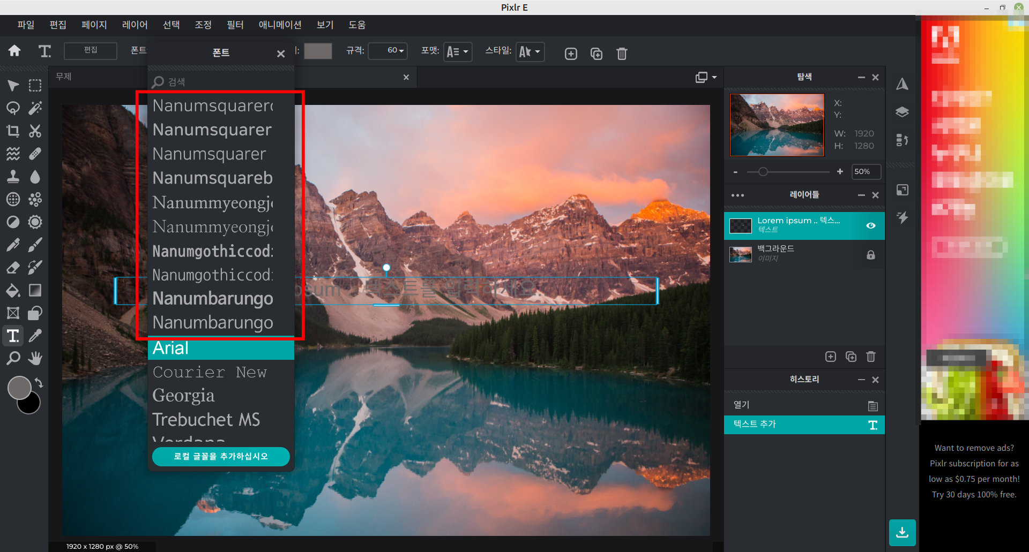Close the font picker popup
This screenshot has height=552, width=1029.
(281, 54)
